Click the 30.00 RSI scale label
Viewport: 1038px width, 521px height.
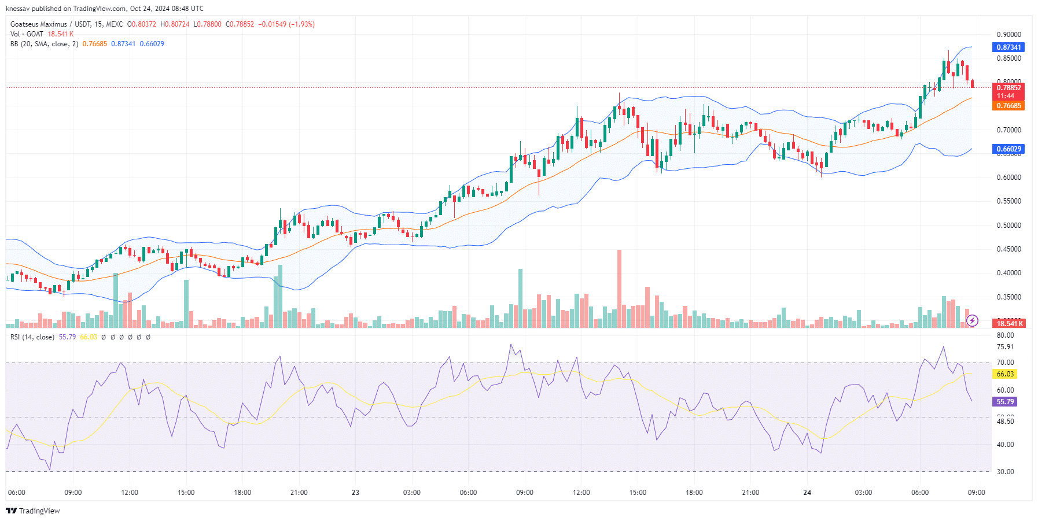pos(1005,472)
